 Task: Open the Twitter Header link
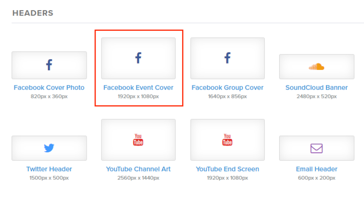point(49,169)
